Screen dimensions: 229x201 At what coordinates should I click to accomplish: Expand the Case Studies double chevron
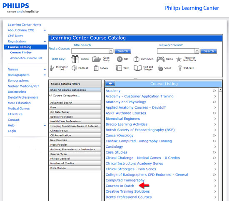pos(214,152)
